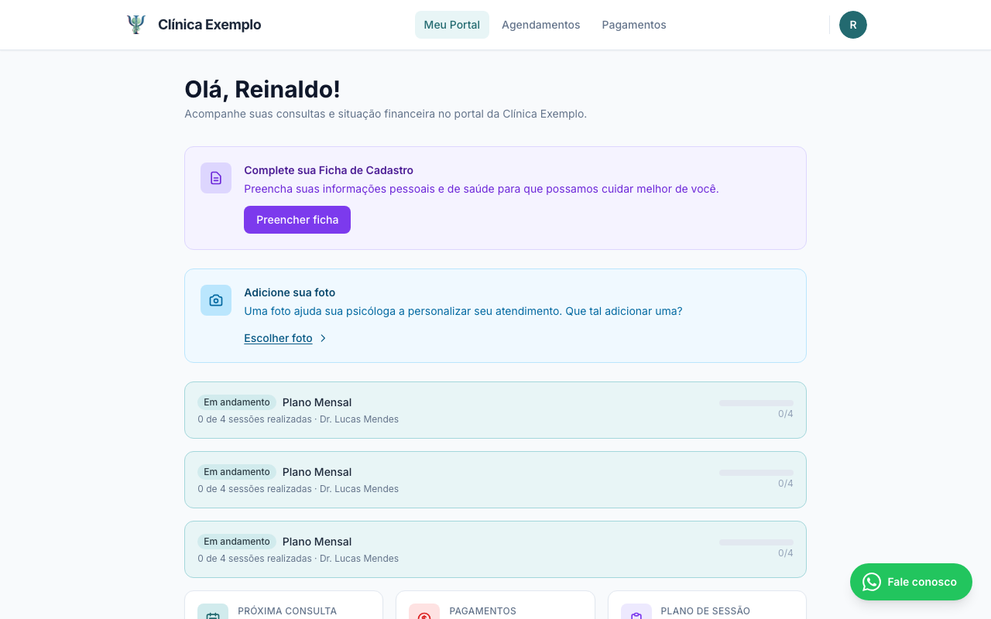Click the Olá, Reinaldo! greeting heading
Screen dimensions: 991x619
tap(262, 90)
